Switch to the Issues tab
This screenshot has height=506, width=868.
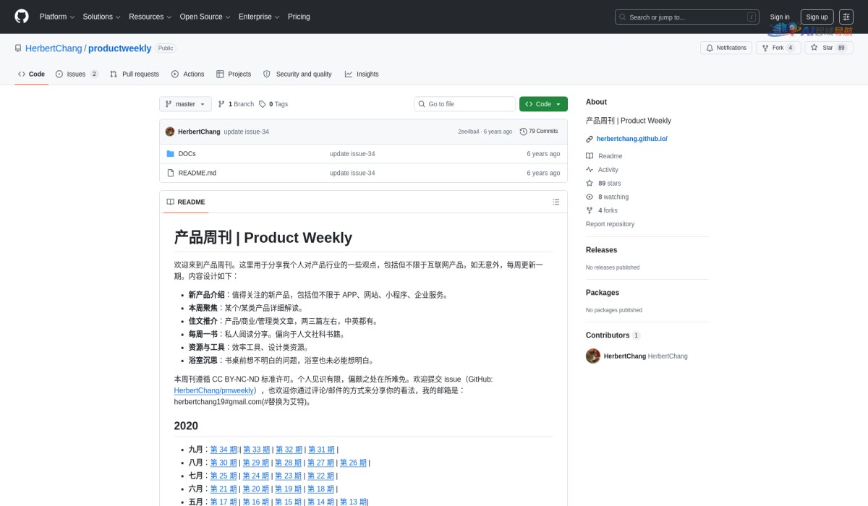coord(76,74)
